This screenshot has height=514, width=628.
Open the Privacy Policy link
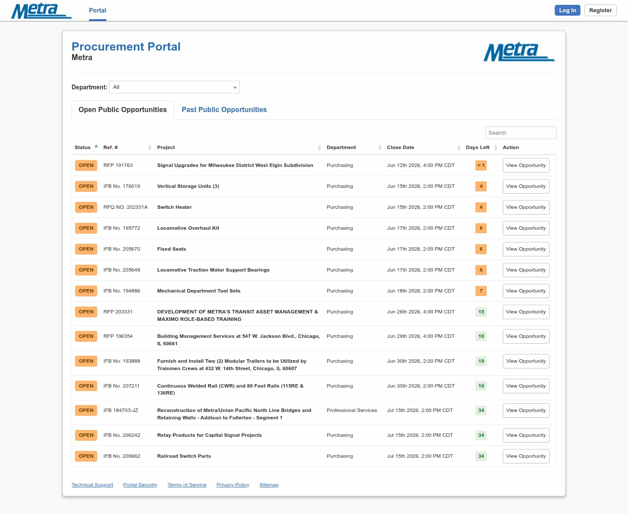click(x=233, y=485)
